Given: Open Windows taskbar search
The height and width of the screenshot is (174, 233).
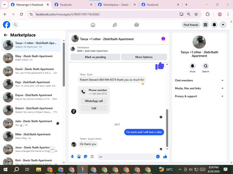Looking at the screenshot, I should pyautogui.click(x=16, y=169).
